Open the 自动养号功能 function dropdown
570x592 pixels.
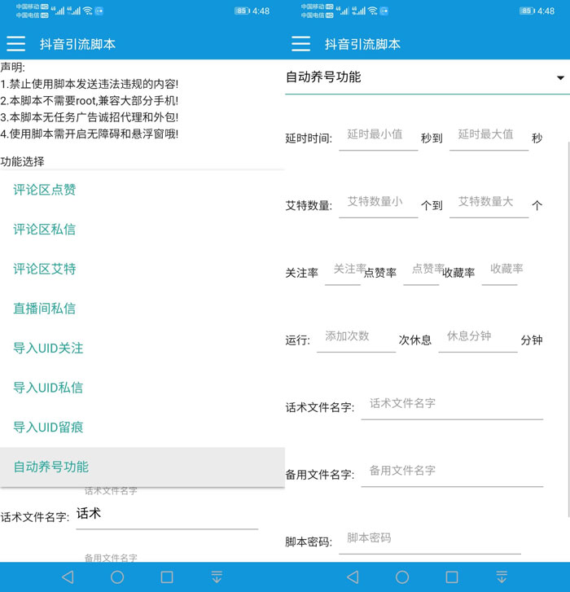(x=427, y=77)
